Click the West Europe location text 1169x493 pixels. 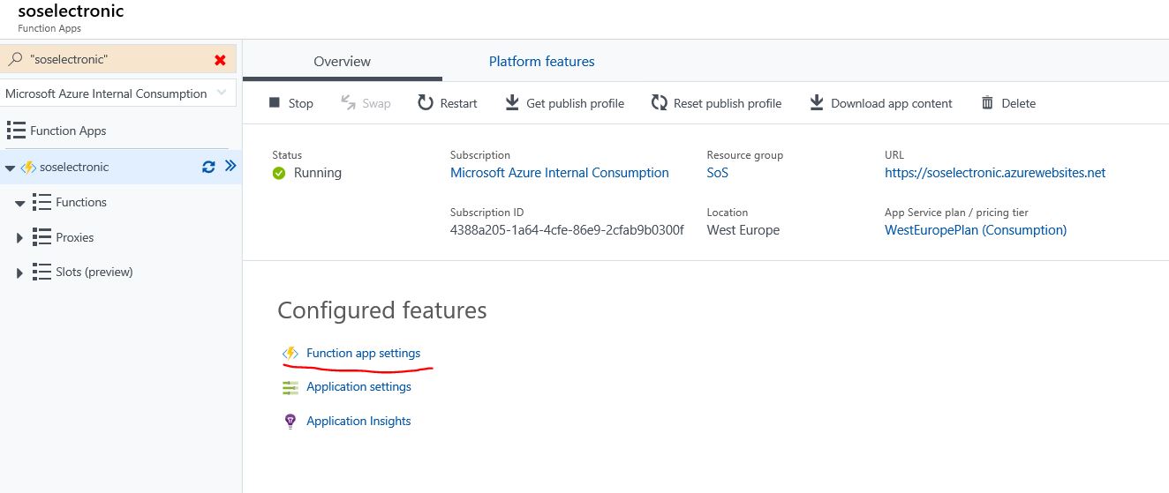(x=743, y=230)
